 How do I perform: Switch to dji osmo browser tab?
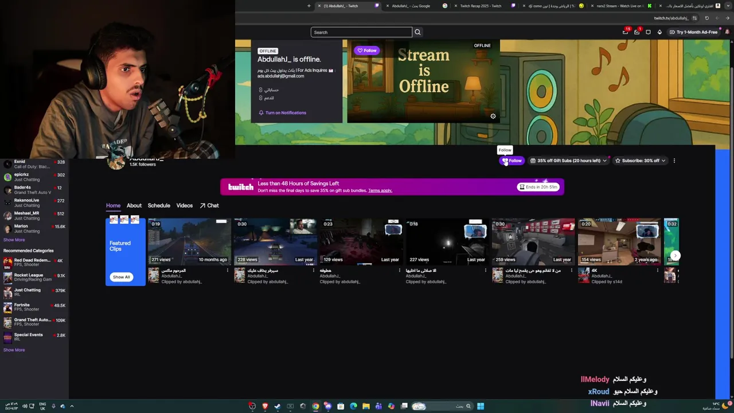552,6
